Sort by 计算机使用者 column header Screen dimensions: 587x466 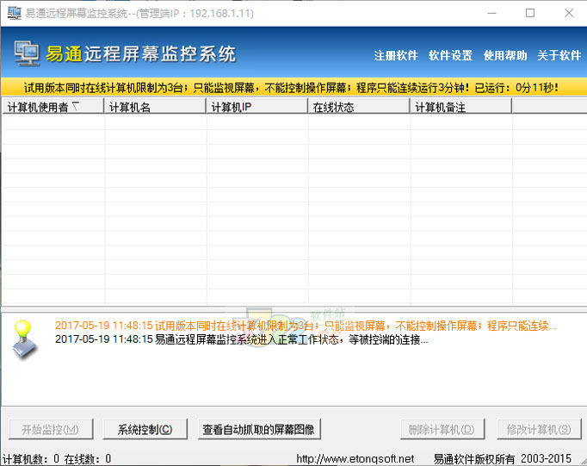tap(53, 107)
